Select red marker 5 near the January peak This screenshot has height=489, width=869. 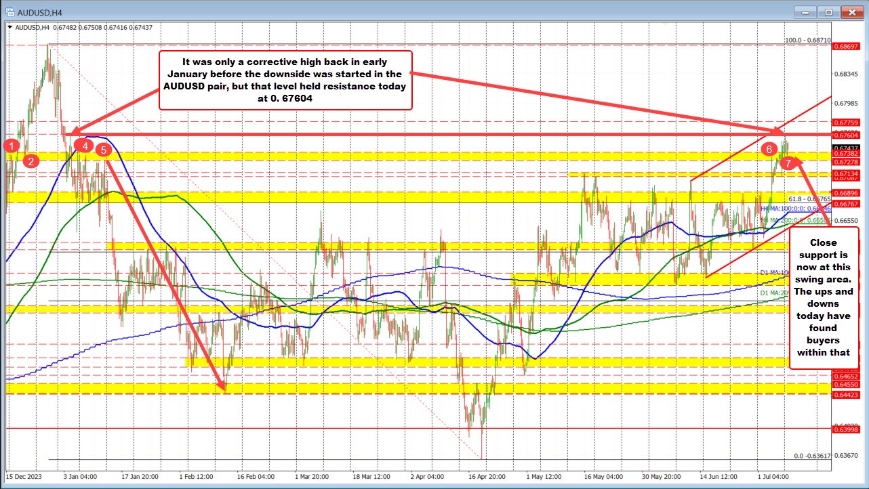point(103,150)
